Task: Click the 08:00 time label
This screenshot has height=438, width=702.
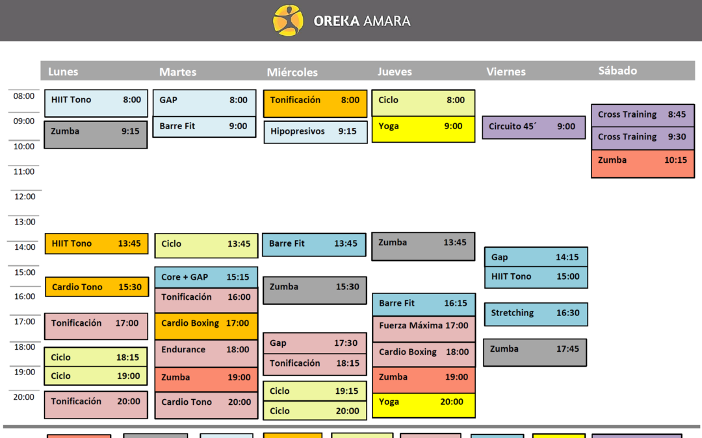Action: pyautogui.click(x=24, y=96)
